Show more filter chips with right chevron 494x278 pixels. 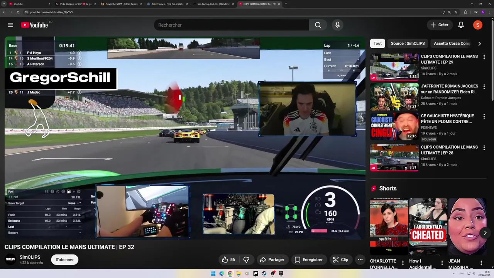point(479,44)
